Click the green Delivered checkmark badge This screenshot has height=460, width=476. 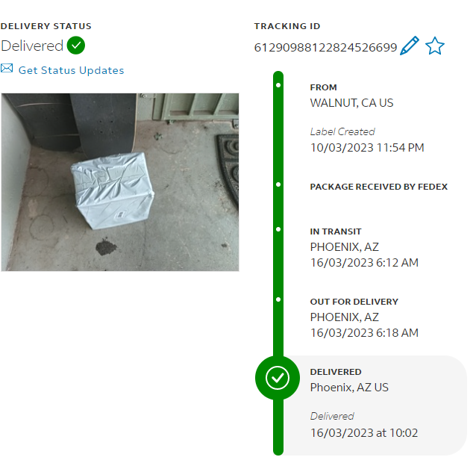coord(76,46)
